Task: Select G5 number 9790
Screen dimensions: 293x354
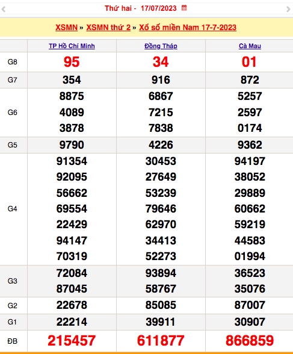Action: (x=72, y=145)
